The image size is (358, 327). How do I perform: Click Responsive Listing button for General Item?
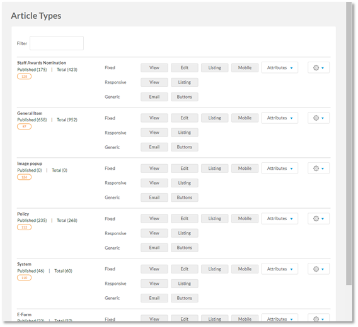(185, 133)
